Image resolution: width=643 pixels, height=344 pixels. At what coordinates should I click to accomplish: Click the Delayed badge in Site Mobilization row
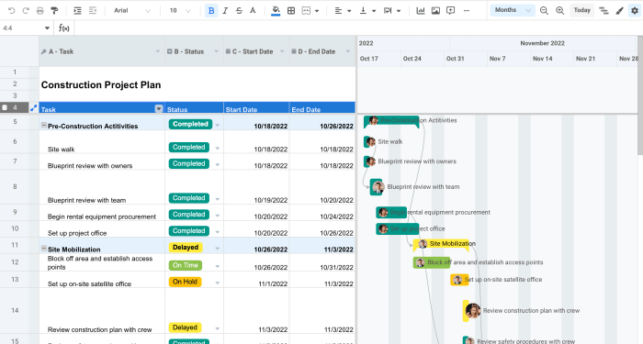[186, 248]
